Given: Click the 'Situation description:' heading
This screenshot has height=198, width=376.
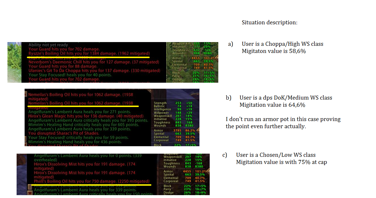Looking at the screenshot, I should pyautogui.click(x=269, y=22).
